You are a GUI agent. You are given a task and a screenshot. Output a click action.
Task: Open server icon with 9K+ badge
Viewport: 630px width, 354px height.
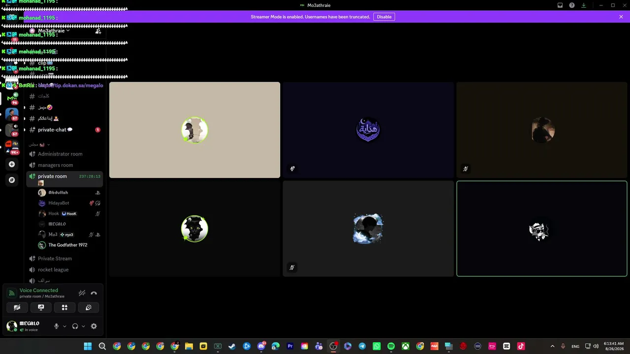[x=12, y=147]
